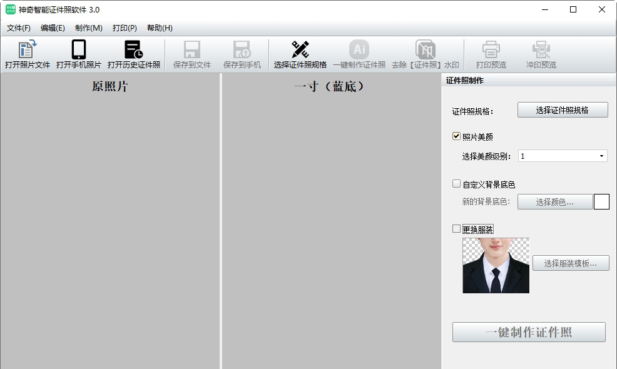
Task: Open 打印预览 from the toolbar
Action: pos(491,53)
